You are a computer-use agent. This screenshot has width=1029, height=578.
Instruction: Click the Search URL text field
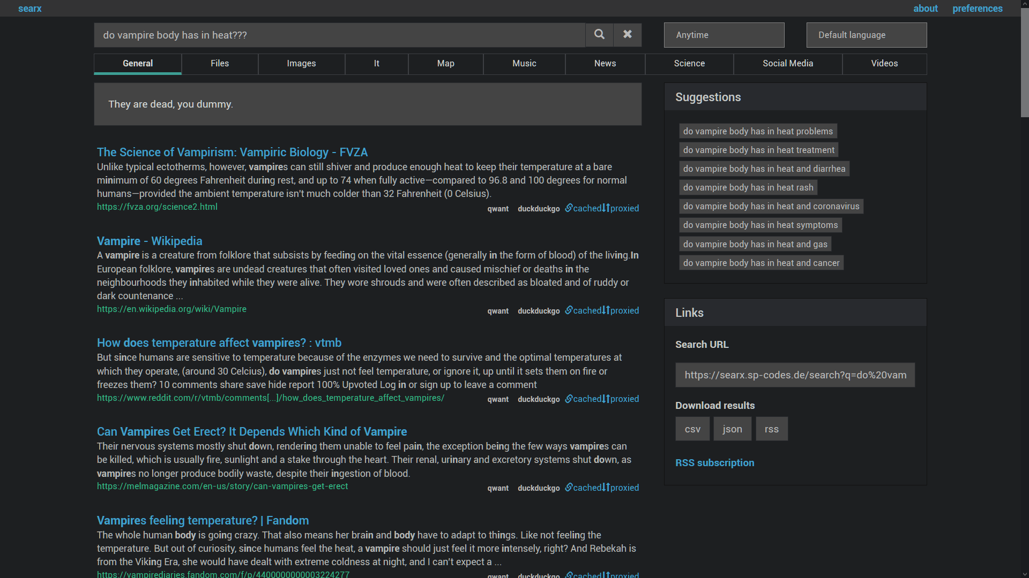pos(795,375)
